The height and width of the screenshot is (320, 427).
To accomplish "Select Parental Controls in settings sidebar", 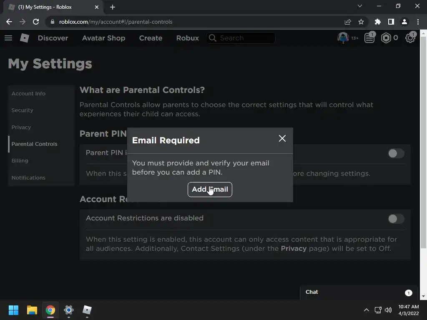I will pos(34,144).
